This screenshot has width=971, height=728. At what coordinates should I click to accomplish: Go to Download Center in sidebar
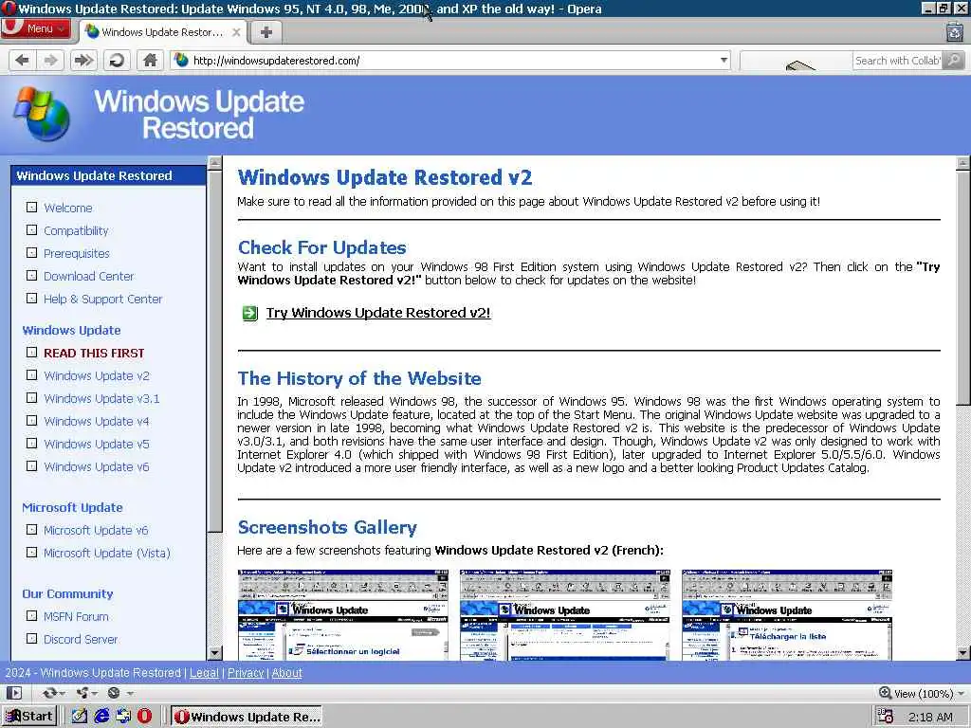pyautogui.click(x=88, y=276)
